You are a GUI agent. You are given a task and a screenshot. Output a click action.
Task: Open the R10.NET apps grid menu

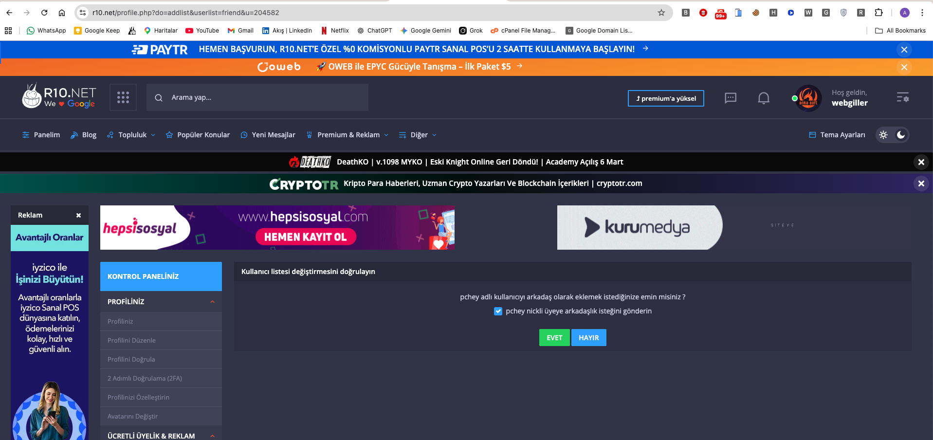123,97
